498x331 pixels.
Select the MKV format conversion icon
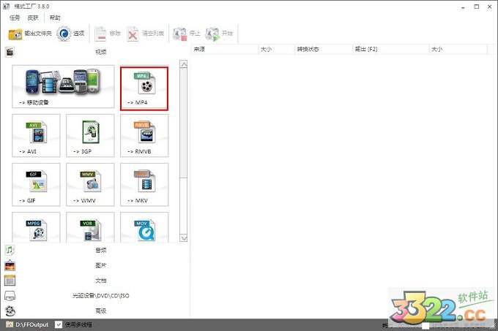[x=144, y=184]
